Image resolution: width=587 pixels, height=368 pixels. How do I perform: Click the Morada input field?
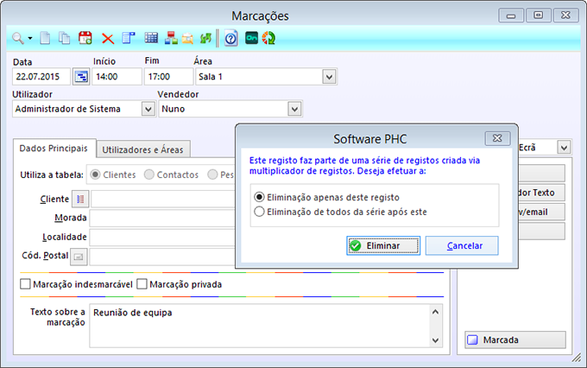tap(162, 218)
